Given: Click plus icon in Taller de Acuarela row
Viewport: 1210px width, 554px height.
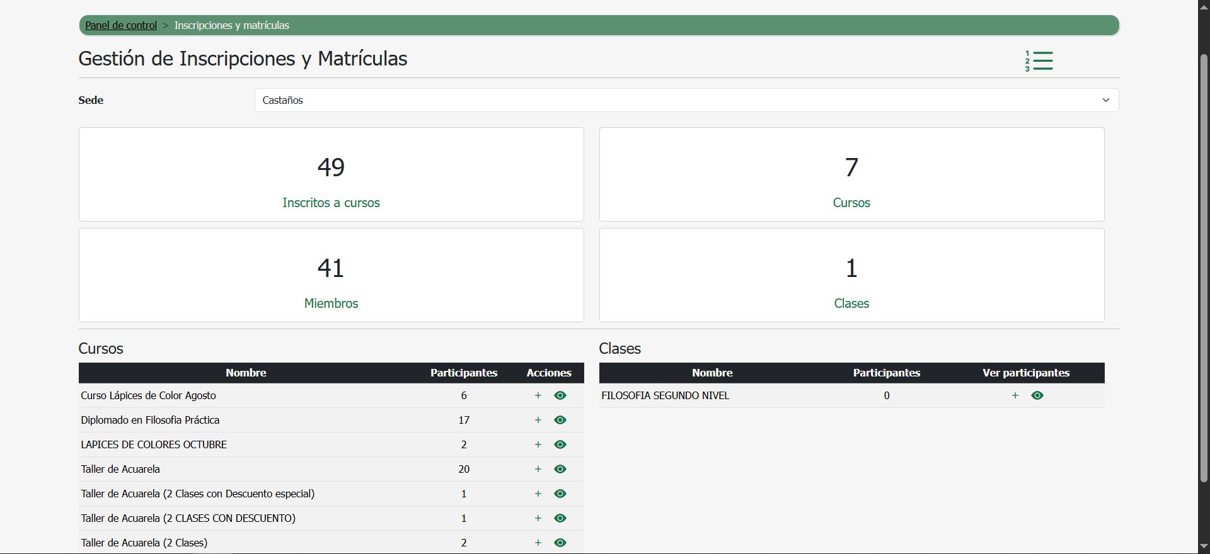Looking at the screenshot, I should (x=538, y=469).
